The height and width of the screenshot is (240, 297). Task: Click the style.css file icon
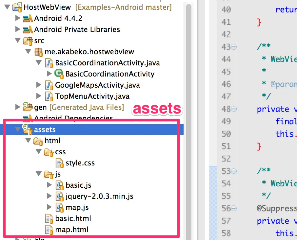[60, 163]
